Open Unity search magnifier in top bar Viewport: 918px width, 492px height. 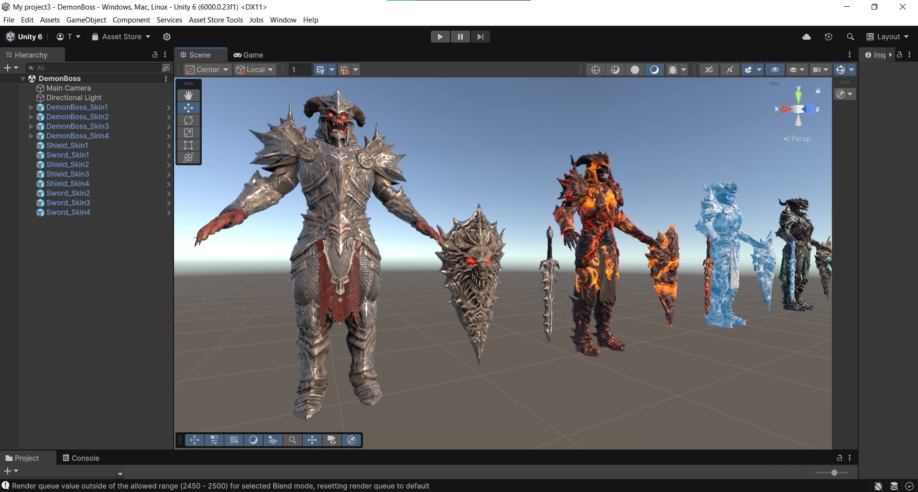click(x=850, y=37)
